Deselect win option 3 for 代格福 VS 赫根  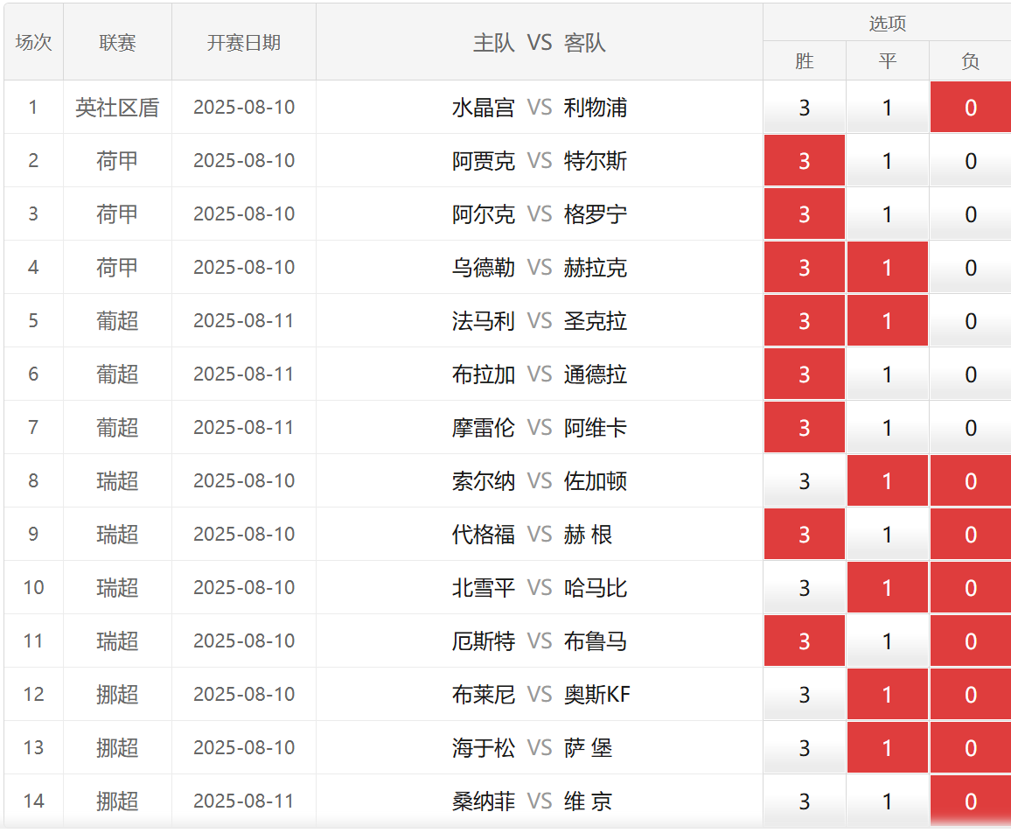click(804, 535)
